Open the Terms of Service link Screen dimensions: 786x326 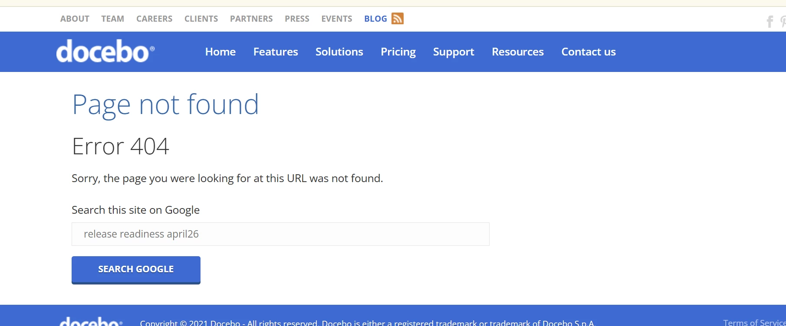(754, 323)
